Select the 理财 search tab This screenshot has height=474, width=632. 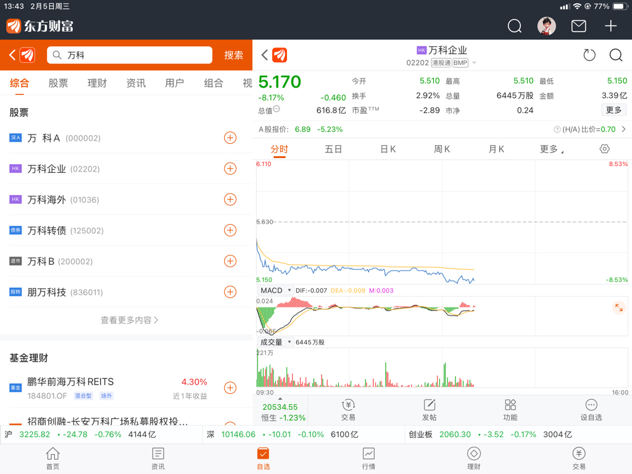[97, 83]
